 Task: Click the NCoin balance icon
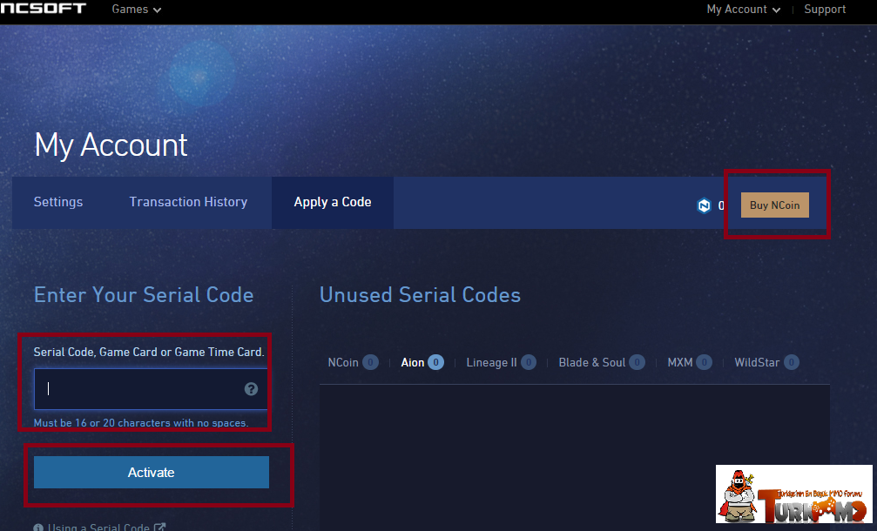tap(704, 205)
